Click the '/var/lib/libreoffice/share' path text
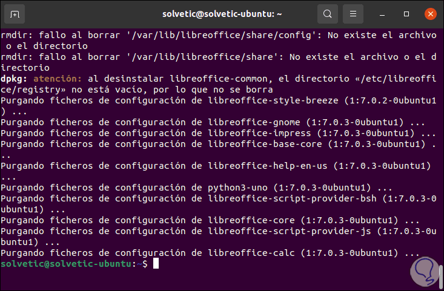Screen dimensions: 444x291 point(202,57)
